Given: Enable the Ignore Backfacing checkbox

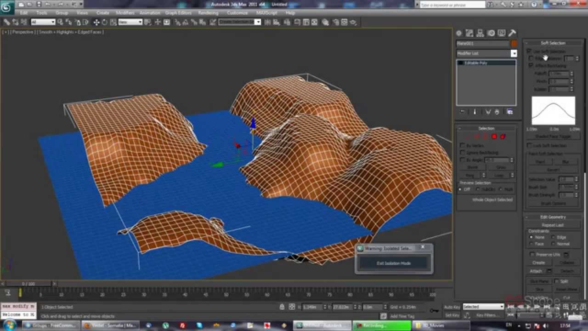Looking at the screenshot, I should [x=463, y=153].
